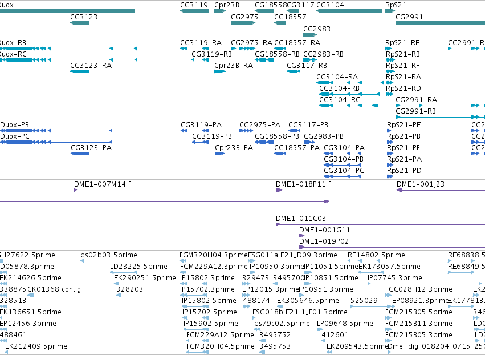Viewport: 485px width, 355px height.
Task: Click the CG3104 gene label
Action: [330, 5]
